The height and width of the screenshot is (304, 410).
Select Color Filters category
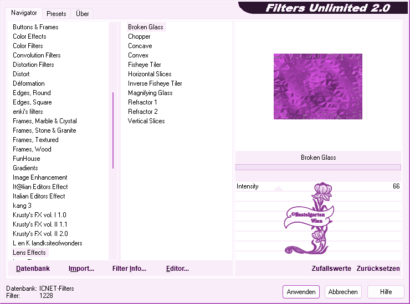[x=28, y=46]
